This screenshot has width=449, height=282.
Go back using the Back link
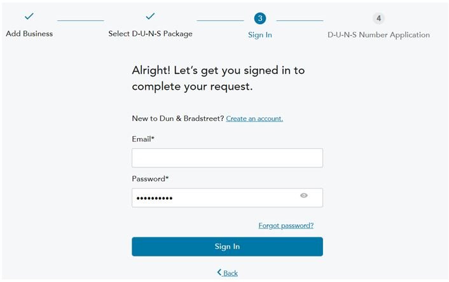230,273
